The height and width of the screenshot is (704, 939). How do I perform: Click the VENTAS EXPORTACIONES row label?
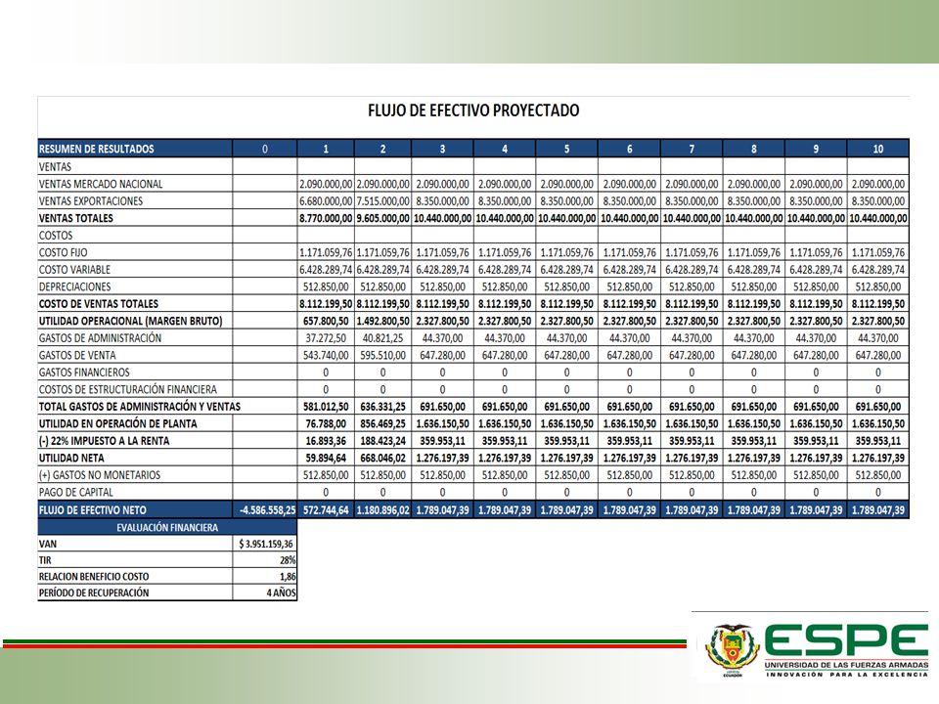click(91, 201)
